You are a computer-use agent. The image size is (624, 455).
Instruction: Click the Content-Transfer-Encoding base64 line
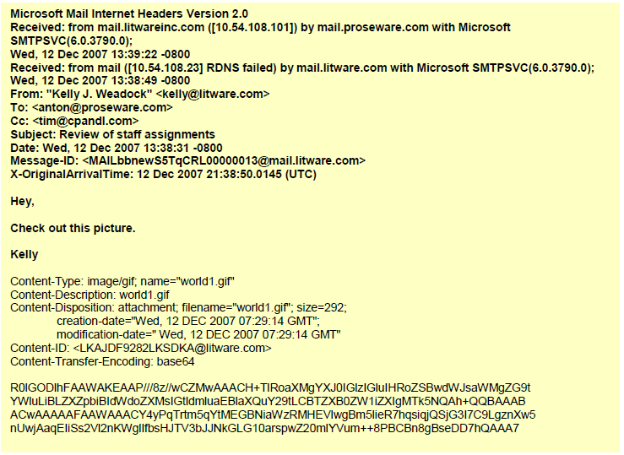click(102, 361)
